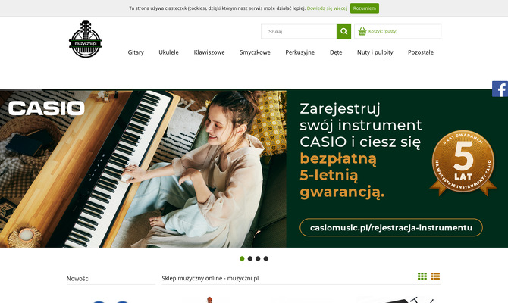508x303 pixels.
Task: Show the third banner slide
Action: click(258, 258)
